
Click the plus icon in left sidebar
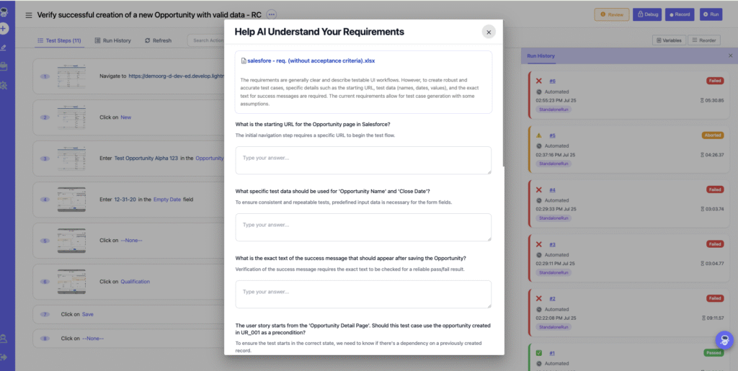4,29
